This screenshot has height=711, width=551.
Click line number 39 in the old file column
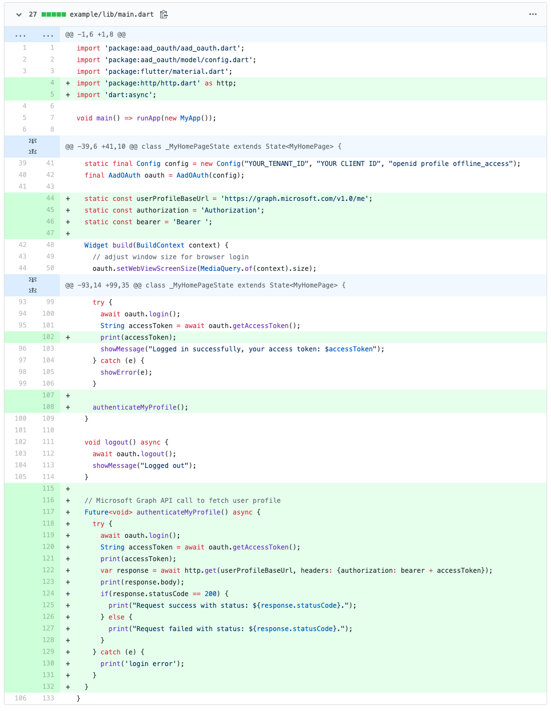(x=22, y=164)
